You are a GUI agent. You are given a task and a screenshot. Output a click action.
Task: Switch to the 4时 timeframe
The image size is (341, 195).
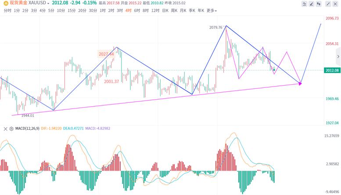(128, 11)
